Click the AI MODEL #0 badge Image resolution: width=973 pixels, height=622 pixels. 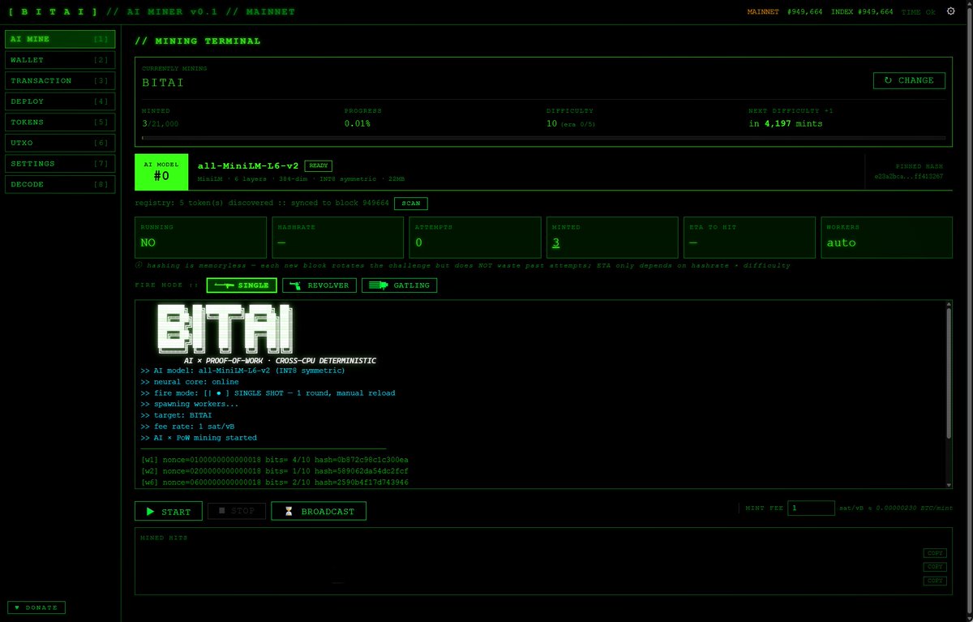161,172
